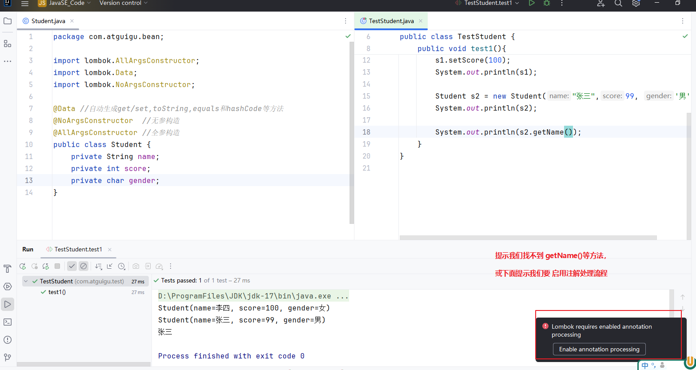This screenshot has width=696, height=370.
Task: Open TestStudent.test1 run configuration dropdown
Action: pyautogui.click(x=487, y=3)
